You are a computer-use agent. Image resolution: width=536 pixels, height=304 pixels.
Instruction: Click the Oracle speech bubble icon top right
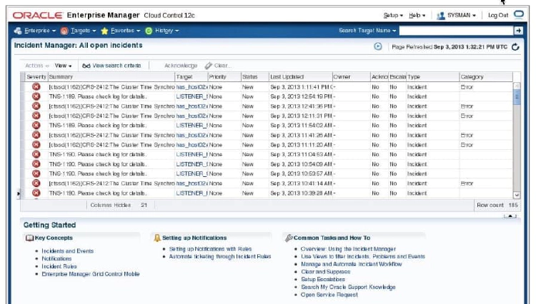pos(519,14)
